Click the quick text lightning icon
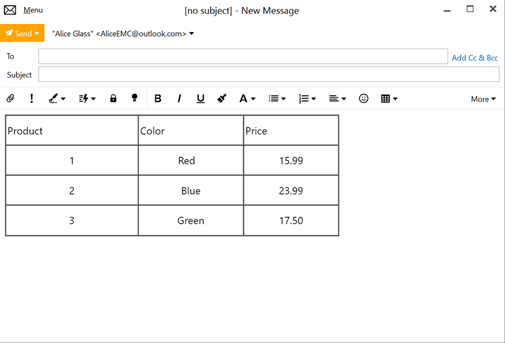Screen dimensions: 505x343 coord(84,98)
